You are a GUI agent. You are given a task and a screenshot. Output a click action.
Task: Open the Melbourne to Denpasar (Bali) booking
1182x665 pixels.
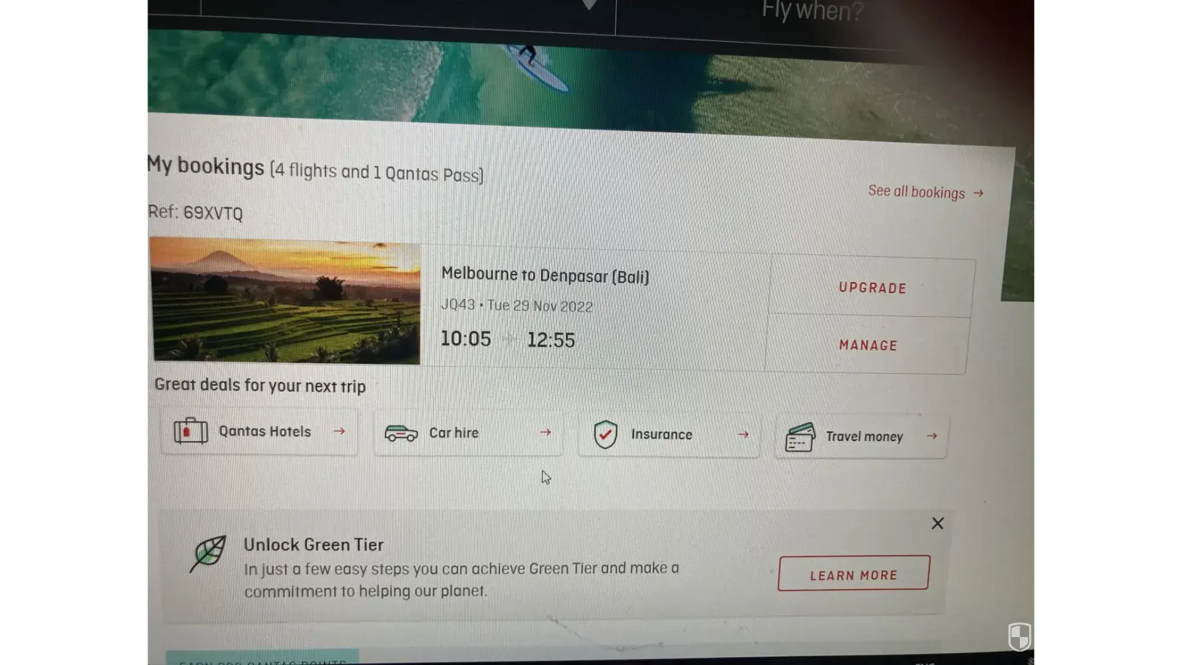[545, 275]
